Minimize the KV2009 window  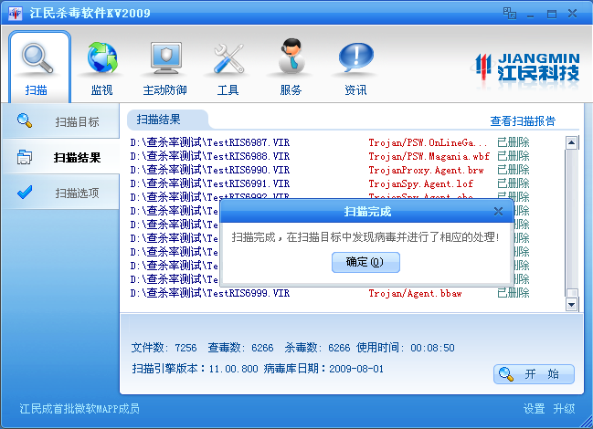click(x=531, y=15)
